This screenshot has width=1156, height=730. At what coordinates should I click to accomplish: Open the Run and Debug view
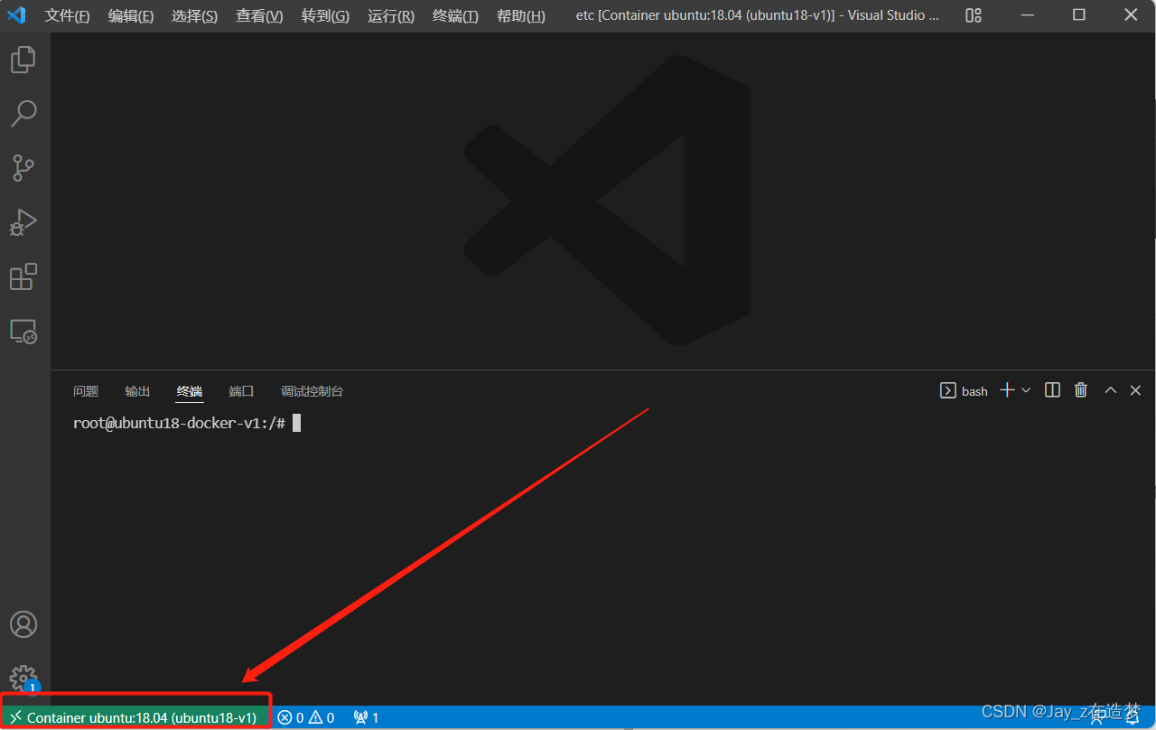(x=23, y=222)
